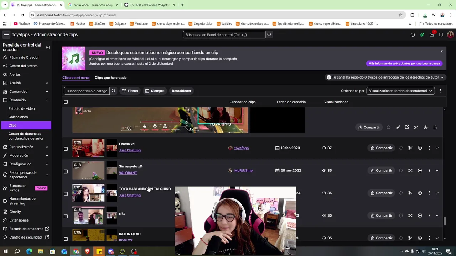Open Colecciones in the sidebar
The height and width of the screenshot is (256, 456).
coord(18,117)
